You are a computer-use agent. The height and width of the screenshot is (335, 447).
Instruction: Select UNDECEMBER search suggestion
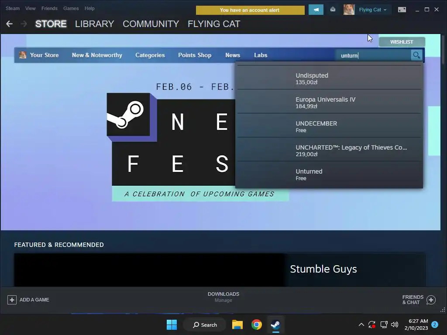tap(329, 126)
